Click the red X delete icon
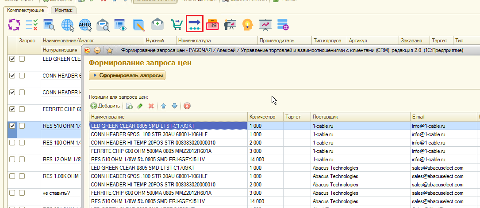 coord(151,106)
